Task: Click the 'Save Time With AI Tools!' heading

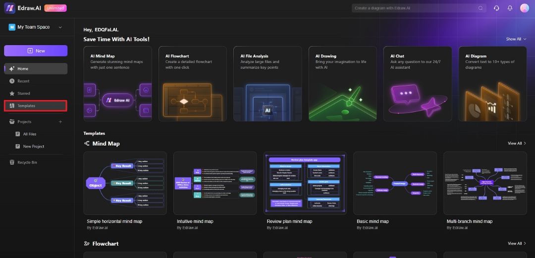Action: coord(116,39)
